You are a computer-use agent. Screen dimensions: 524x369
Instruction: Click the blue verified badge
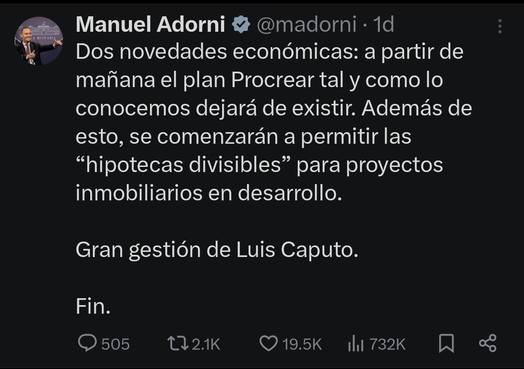tap(241, 25)
